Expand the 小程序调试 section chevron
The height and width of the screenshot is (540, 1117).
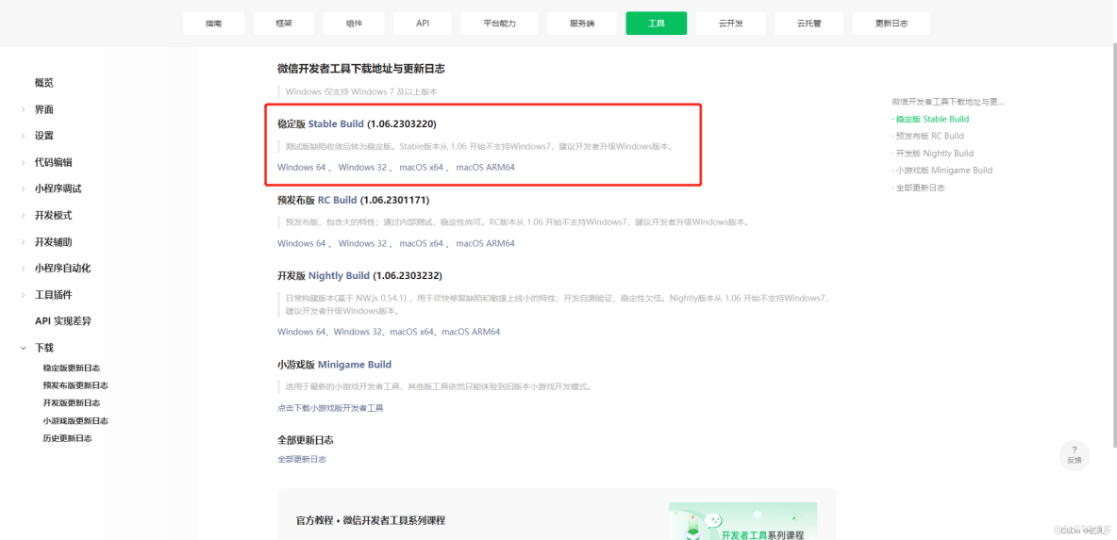click(x=24, y=189)
